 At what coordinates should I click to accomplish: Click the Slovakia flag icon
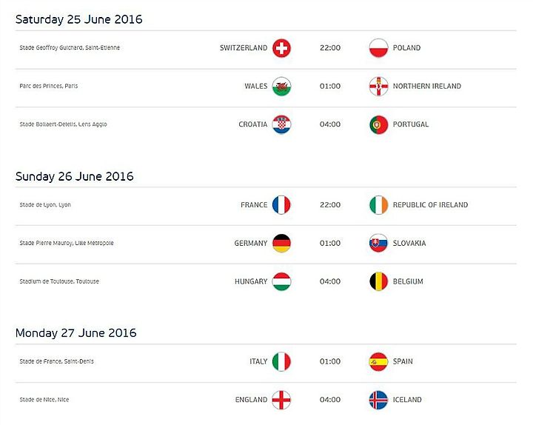(378, 243)
